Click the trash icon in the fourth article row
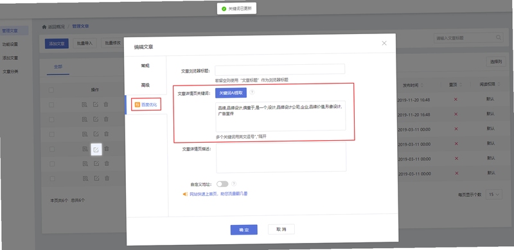The height and width of the screenshot is (250, 514). click(107, 148)
